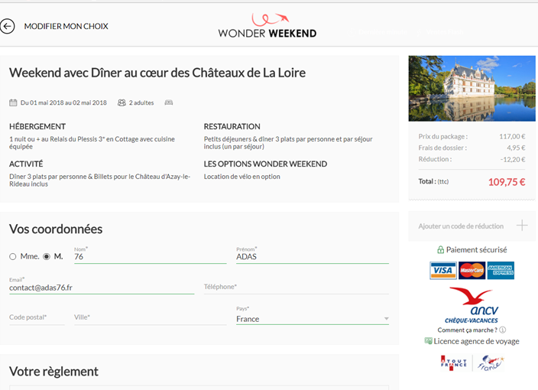The width and height of the screenshot is (538, 390).
Task: Click the Vos coordonnées heading
Action: (x=56, y=229)
